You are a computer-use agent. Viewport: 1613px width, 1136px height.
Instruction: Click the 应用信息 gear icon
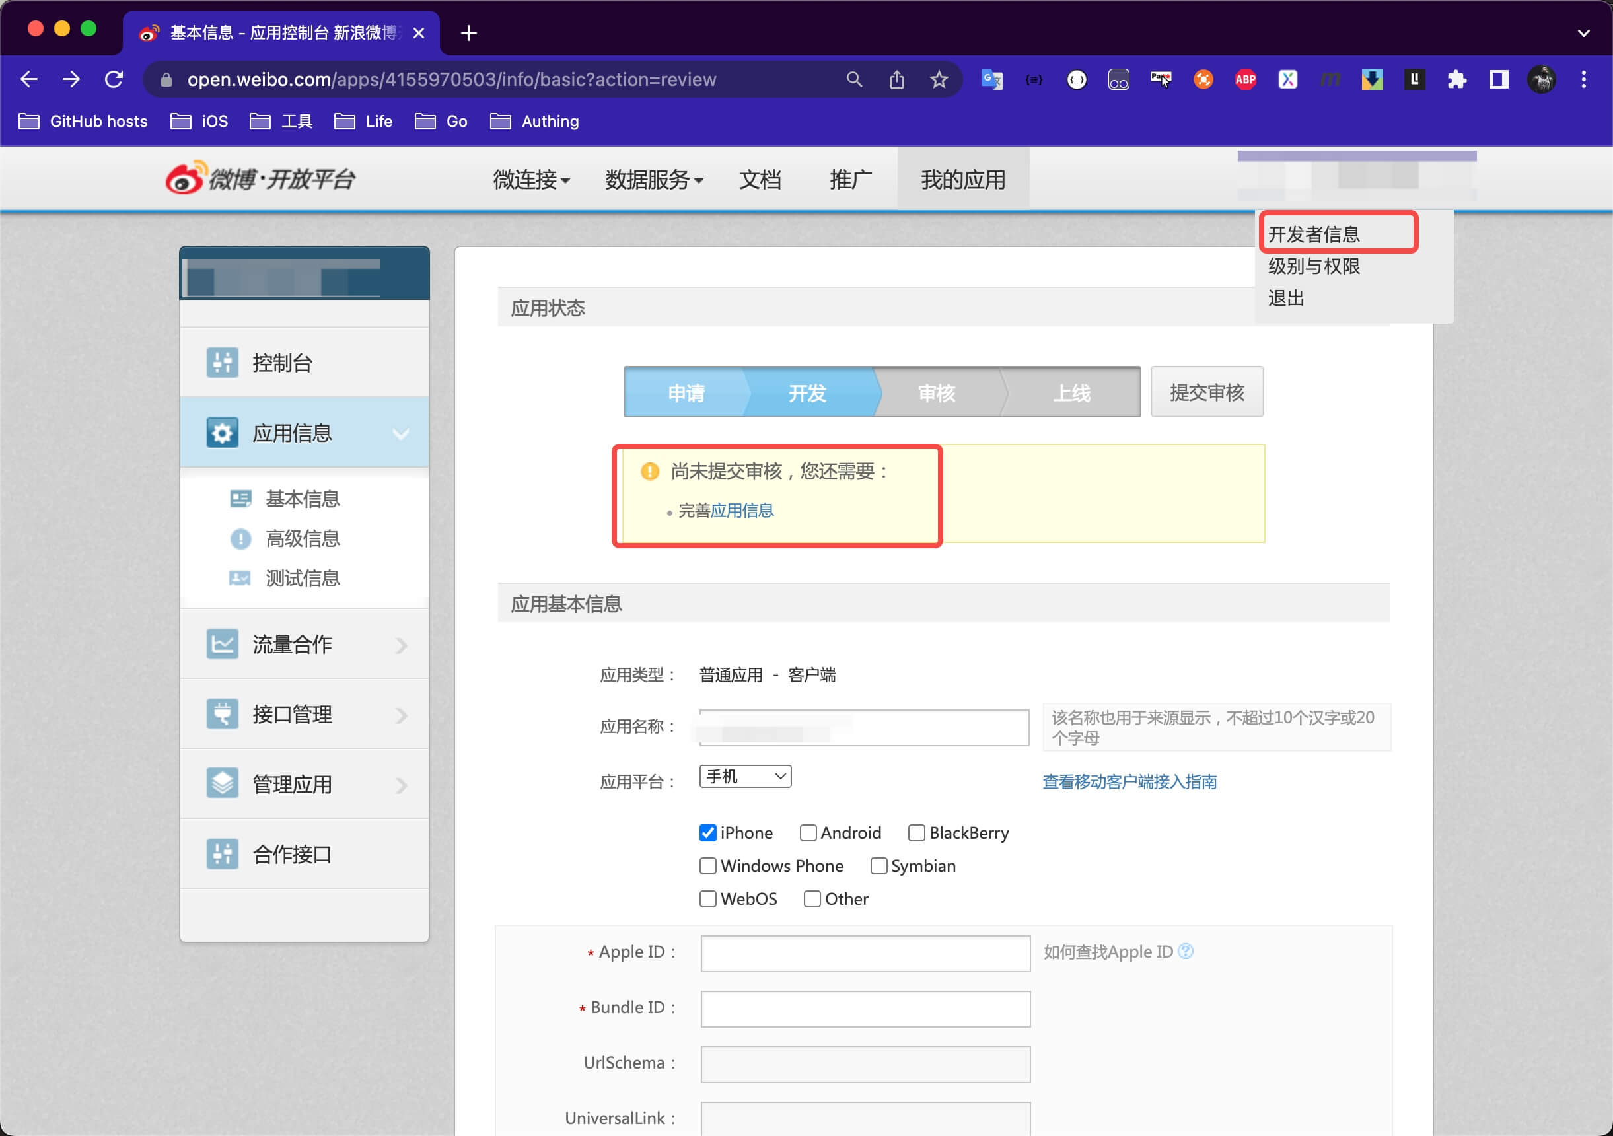coord(222,433)
